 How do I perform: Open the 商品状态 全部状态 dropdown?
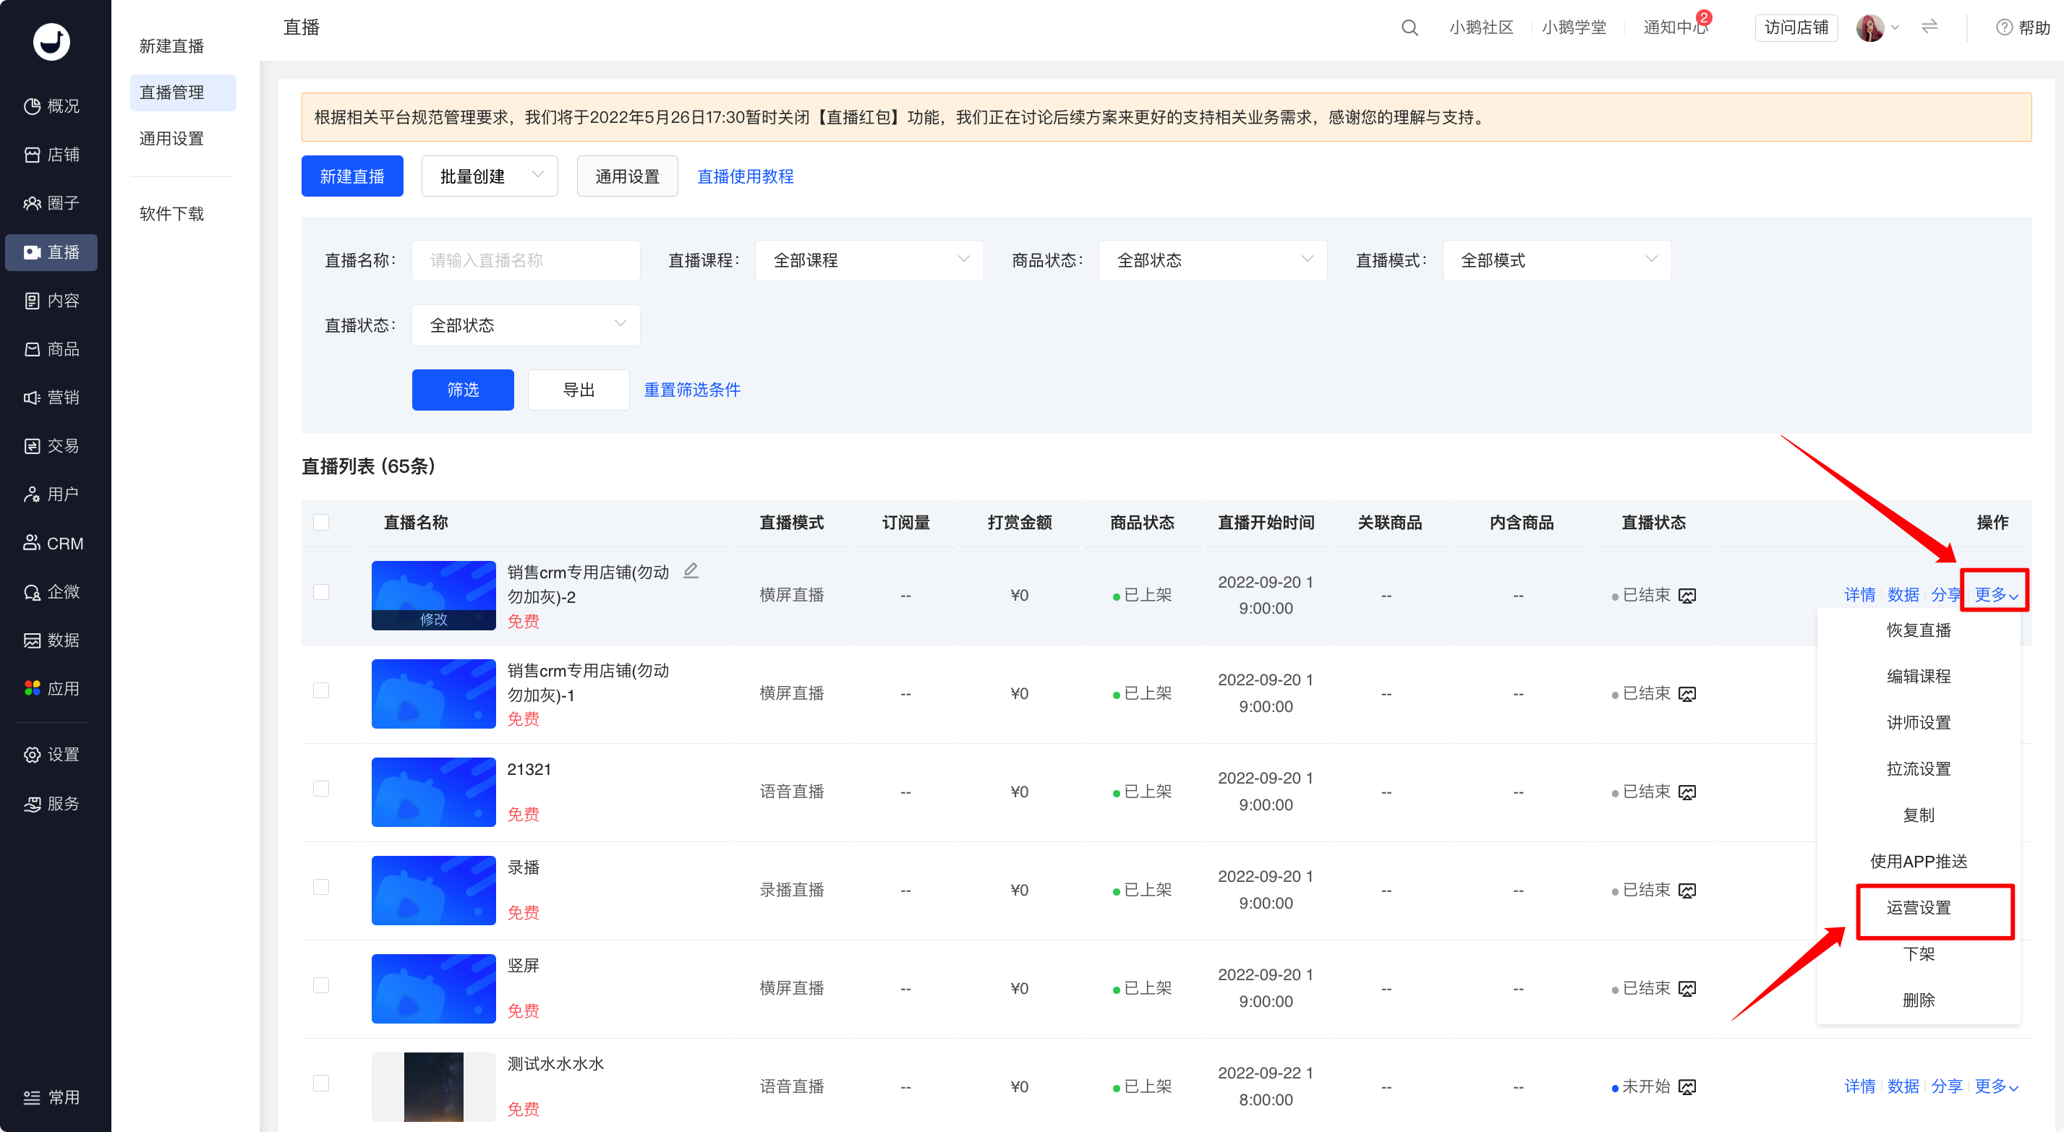pyautogui.click(x=1212, y=260)
